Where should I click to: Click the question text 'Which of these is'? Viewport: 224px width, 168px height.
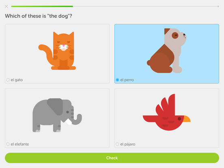coord(26,16)
